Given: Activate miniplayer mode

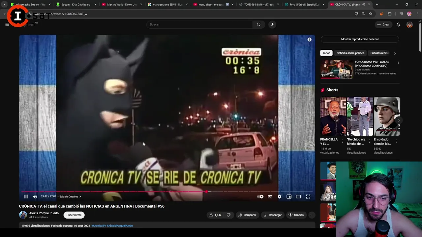Looking at the screenshot, I should point(289,197).
